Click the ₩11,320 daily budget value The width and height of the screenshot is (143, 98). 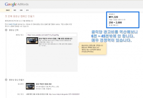point(113,17)
